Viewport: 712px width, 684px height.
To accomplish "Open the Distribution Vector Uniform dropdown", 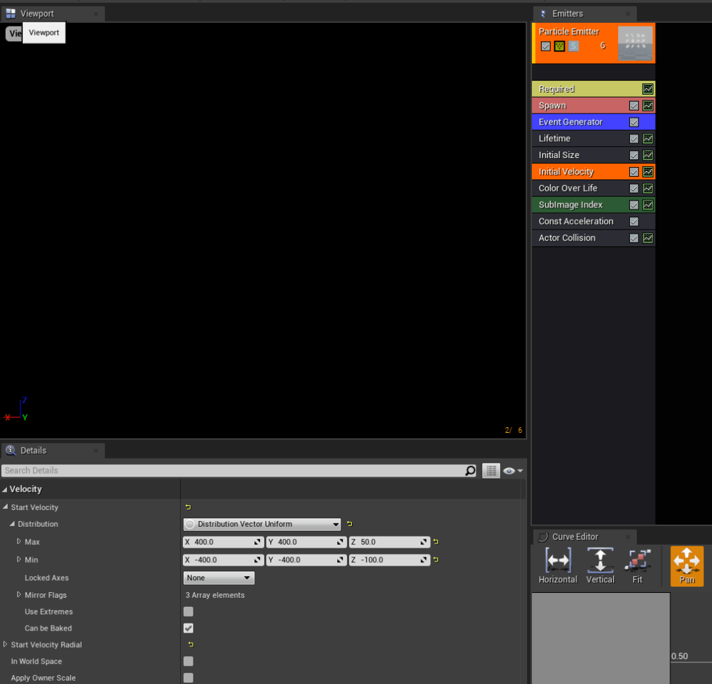I will (262, 524).
